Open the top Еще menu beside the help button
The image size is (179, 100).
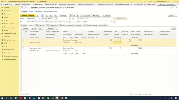pyautogui.click(x=171, y=16)
